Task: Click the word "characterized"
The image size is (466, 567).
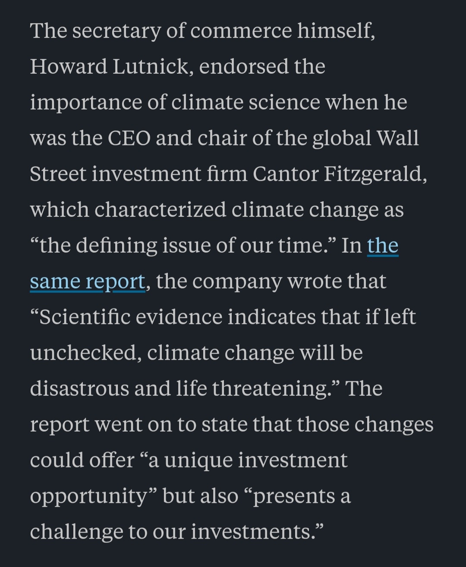Action: coord(160,210)
